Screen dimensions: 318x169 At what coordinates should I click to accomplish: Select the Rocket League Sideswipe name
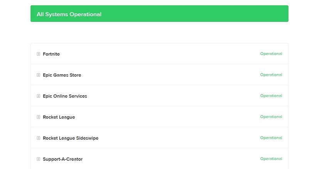click(71, 138)
